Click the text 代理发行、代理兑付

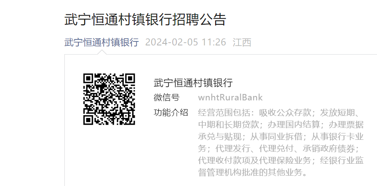255,149
